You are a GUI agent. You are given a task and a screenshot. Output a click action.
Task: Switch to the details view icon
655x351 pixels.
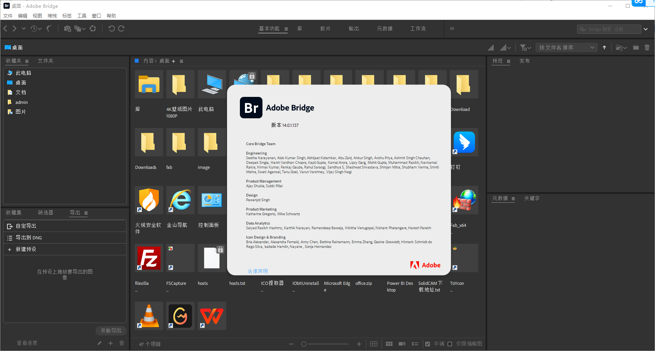click(402, 344)
